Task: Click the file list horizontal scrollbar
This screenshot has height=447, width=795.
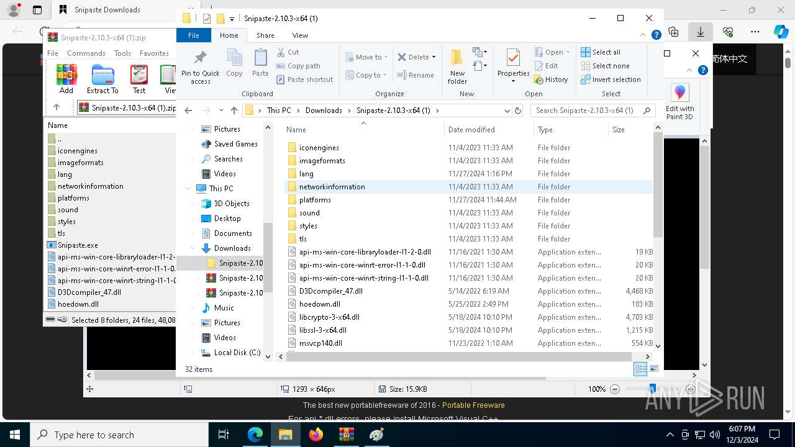Action: coord(459,356)
